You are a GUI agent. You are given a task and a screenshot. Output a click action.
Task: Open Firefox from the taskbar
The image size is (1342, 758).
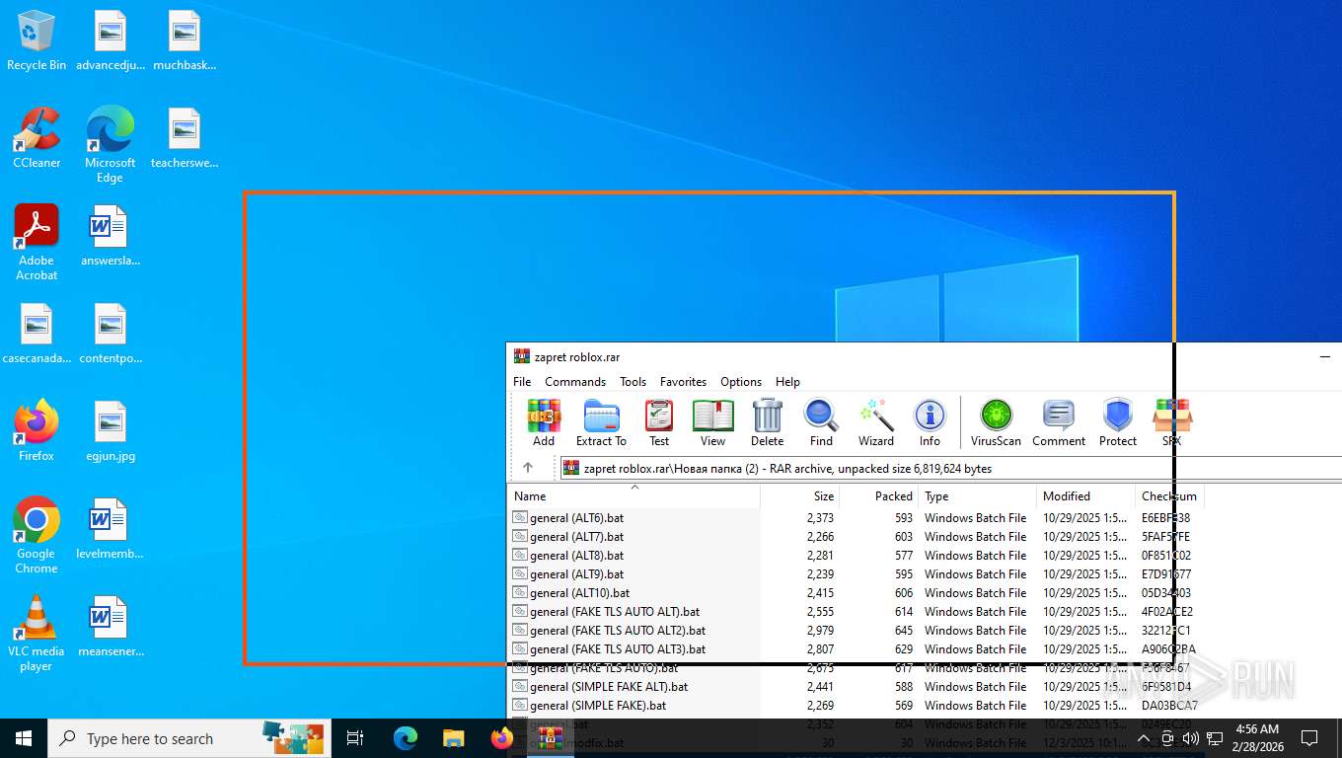(501, 738)
